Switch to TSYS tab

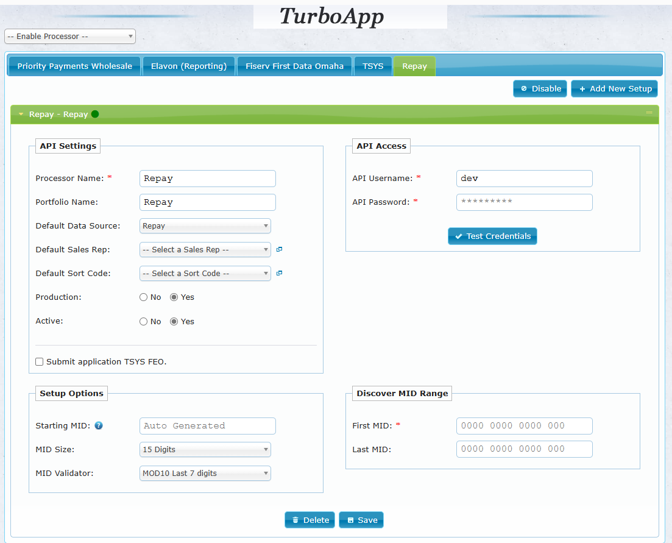click(373, 66)
